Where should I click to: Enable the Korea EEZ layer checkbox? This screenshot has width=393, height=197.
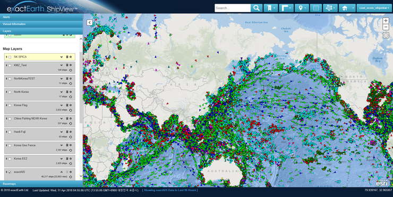(x=10, y=159)
